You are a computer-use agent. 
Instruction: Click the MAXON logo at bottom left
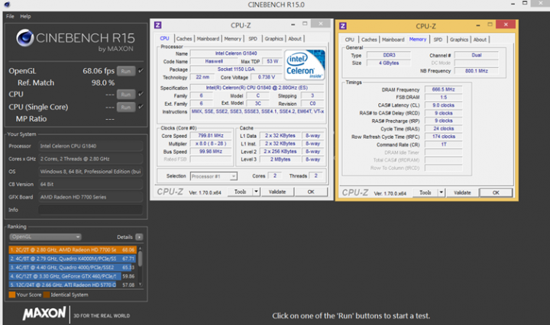pyautogui.click(x=44, y=314)
